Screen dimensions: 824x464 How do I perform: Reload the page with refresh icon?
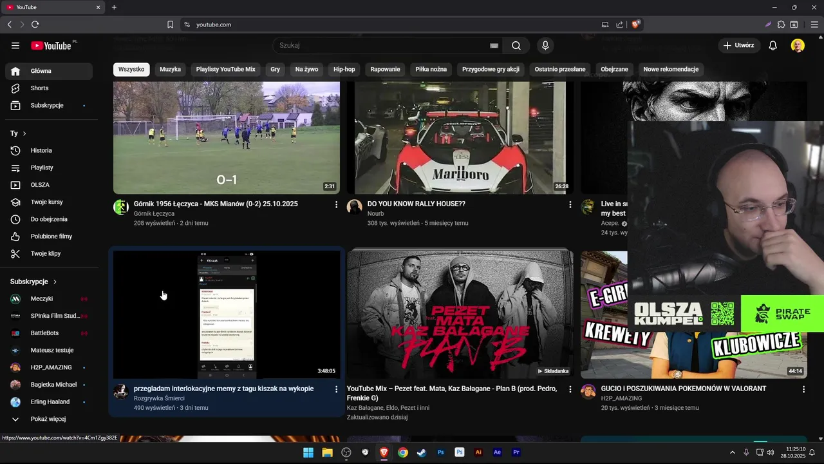point(35,24)
